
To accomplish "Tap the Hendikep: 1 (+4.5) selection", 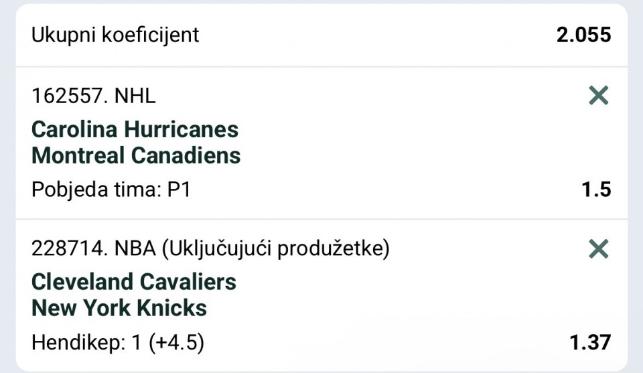I will point(118,342).
